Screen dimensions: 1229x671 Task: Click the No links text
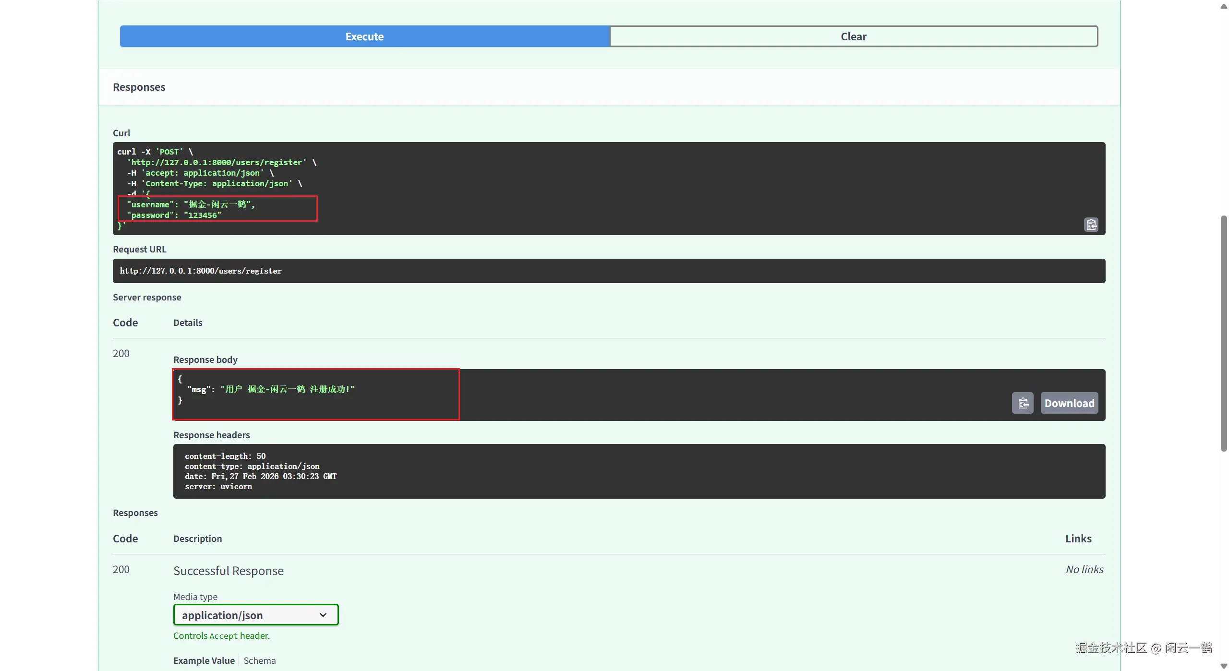tap(1084, 570)
